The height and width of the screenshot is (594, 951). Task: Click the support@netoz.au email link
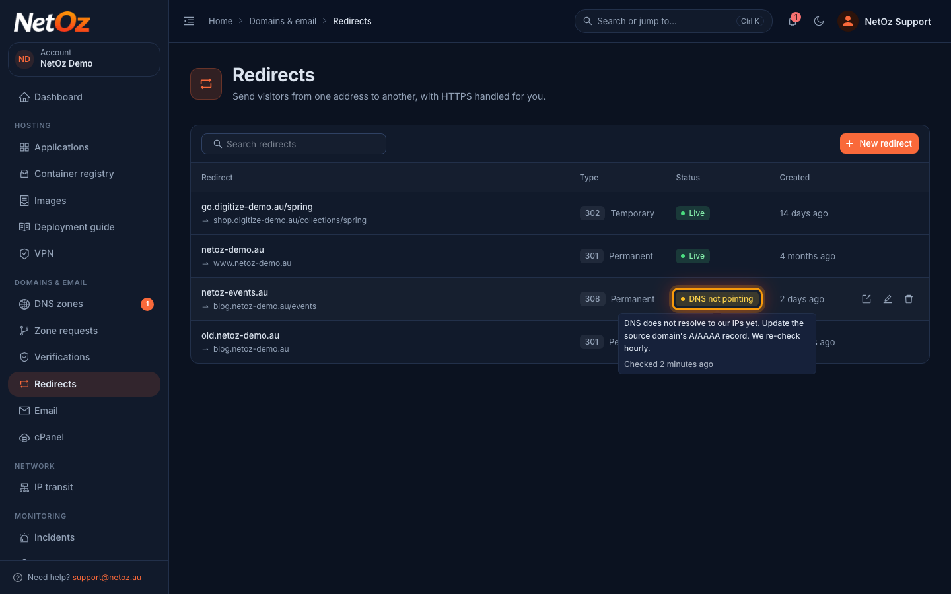[x=107, y=577]
